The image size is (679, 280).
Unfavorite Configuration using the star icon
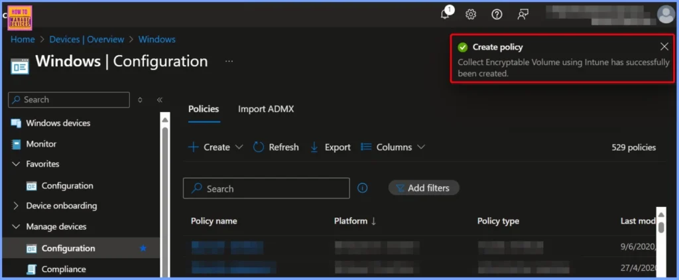coord(143,248)
